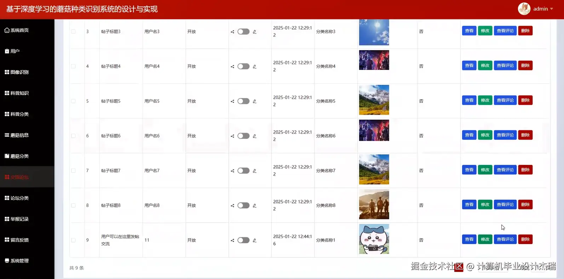Tick the checkbox for row 9
564x279 pixels.
(x=73, y=240)
